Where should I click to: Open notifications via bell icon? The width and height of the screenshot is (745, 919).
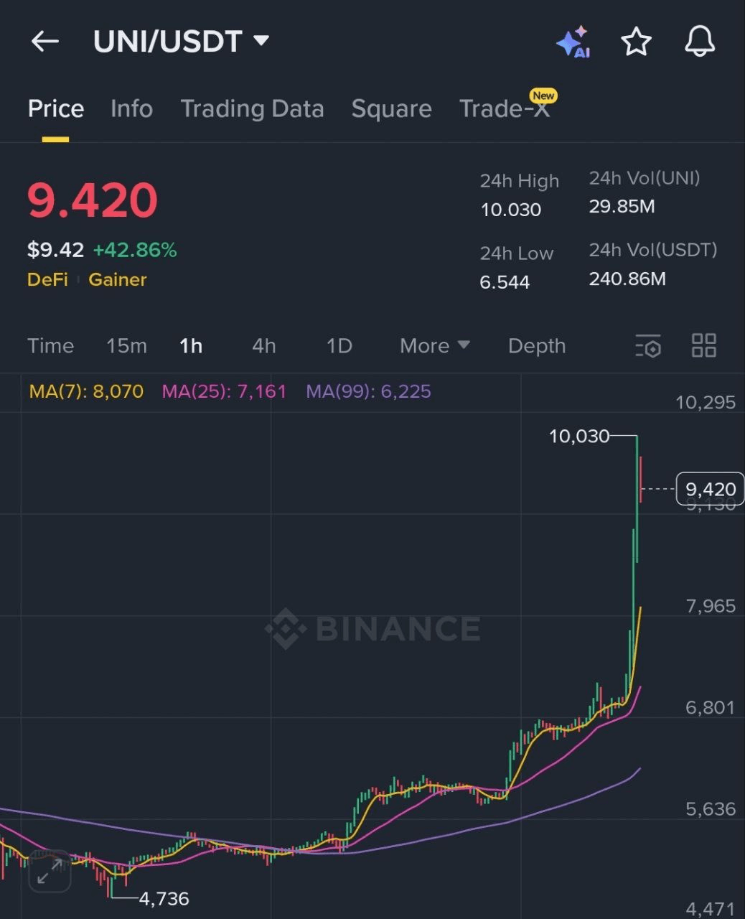pyautogui.click(x=698, y=42)
